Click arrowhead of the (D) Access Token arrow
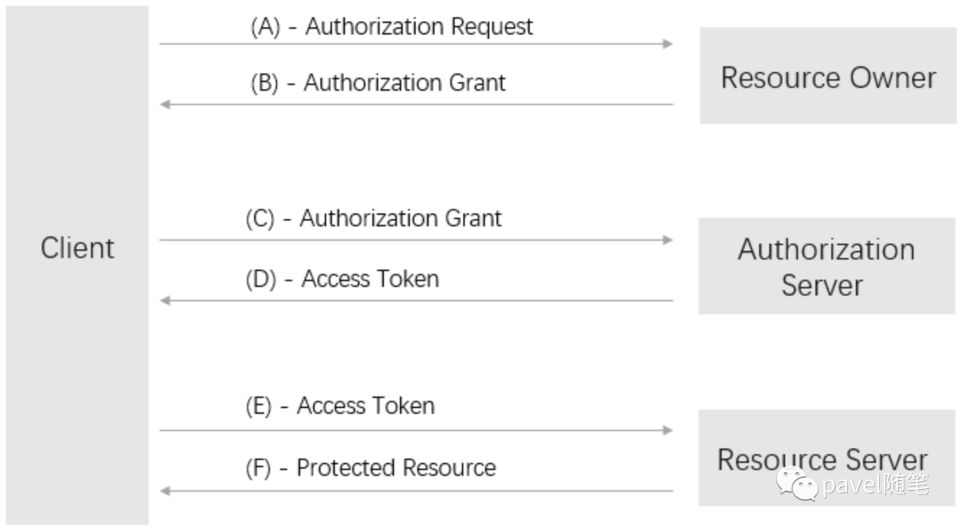The width and height of the screenshot is (962, 530). [x=165, y=300]
